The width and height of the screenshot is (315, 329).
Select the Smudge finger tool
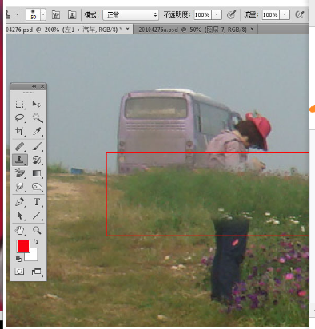(x=20, y=187)
